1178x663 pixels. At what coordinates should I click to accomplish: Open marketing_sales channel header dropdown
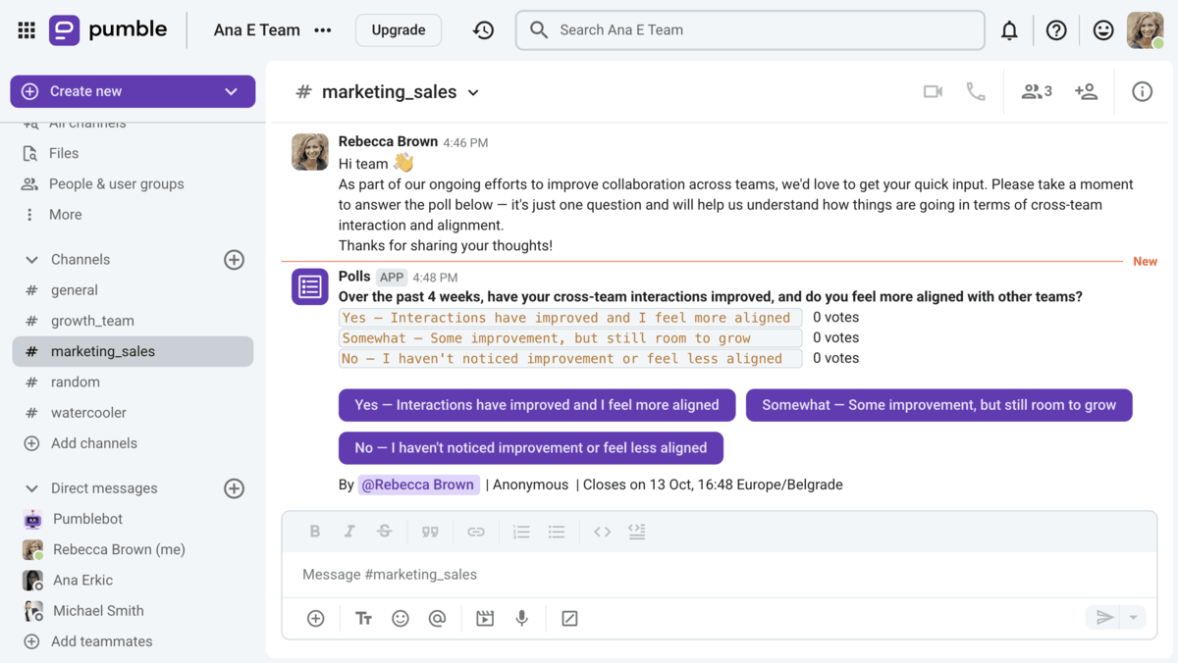pyautogui.click(x=473, y=92)
